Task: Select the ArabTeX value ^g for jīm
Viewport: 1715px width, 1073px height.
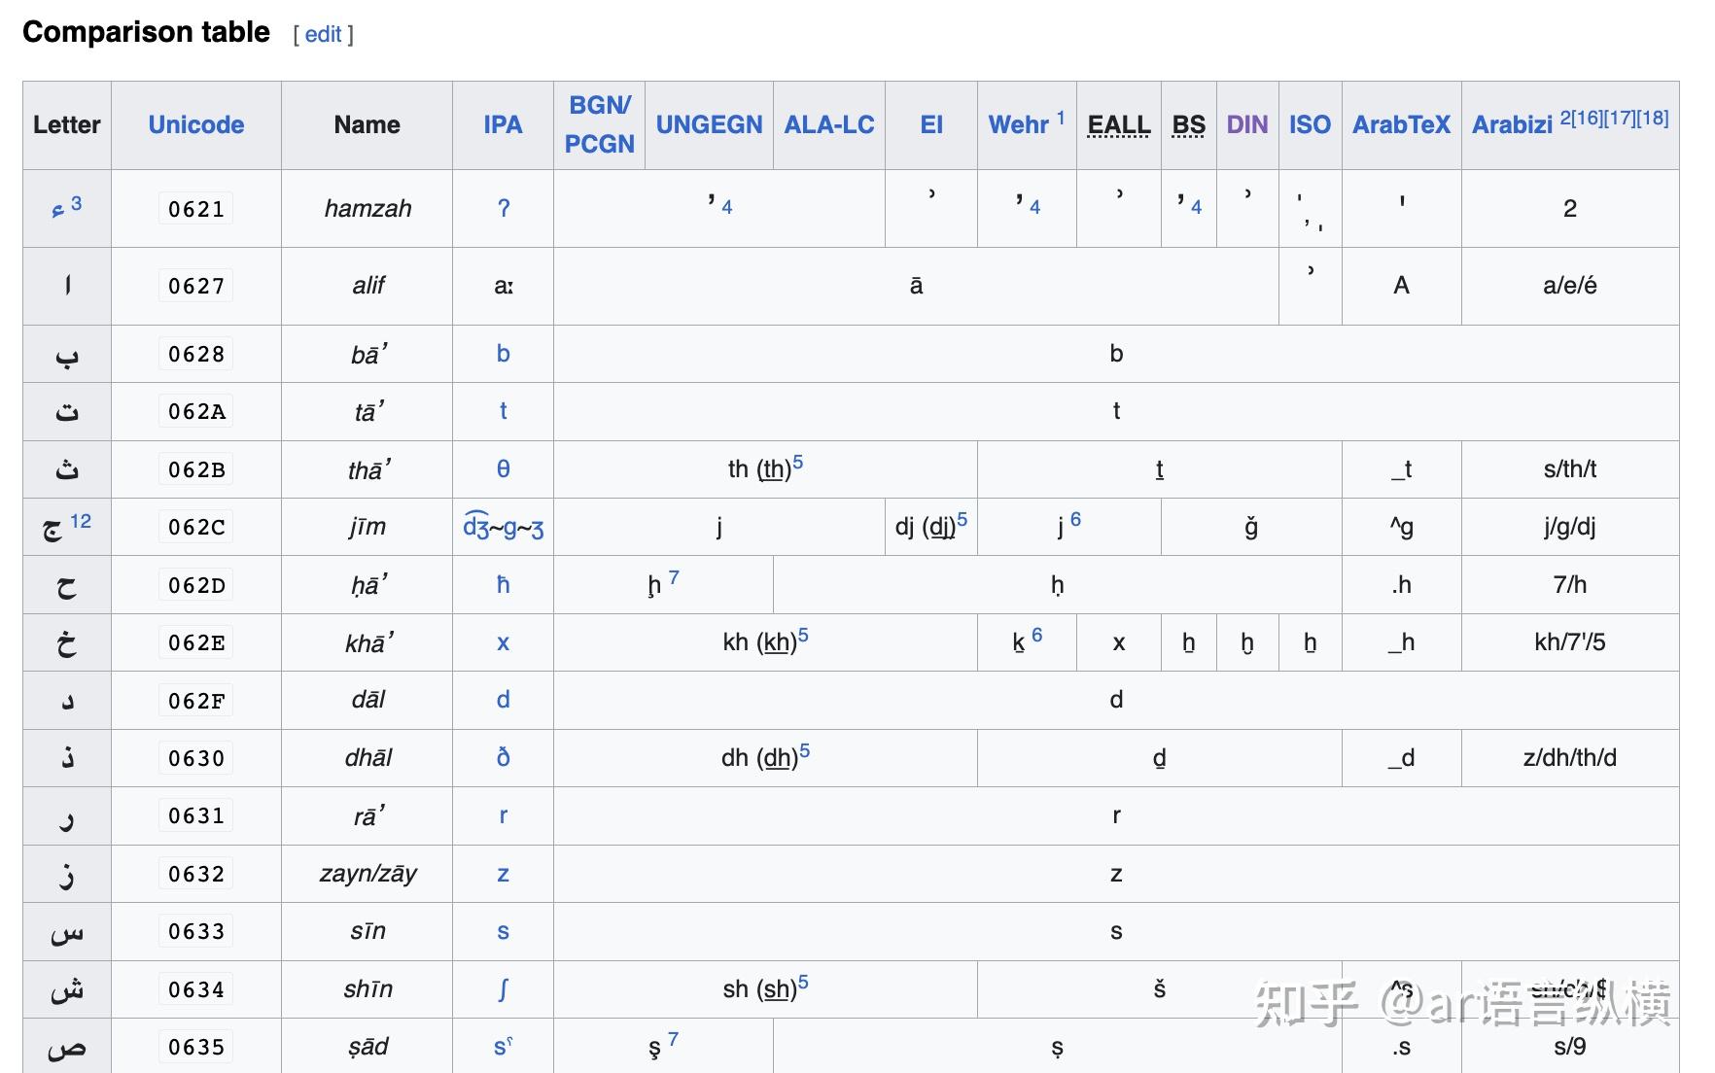Action: (1401, 527)
